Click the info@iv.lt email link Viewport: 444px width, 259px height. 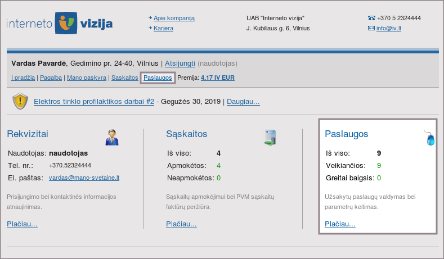[x=389, y=28]
